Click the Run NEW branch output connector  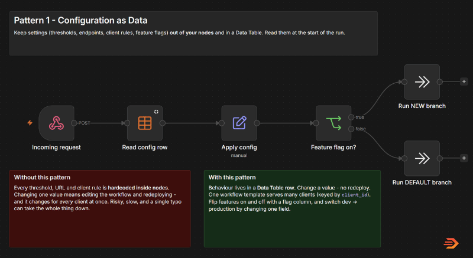coord(440,81)
